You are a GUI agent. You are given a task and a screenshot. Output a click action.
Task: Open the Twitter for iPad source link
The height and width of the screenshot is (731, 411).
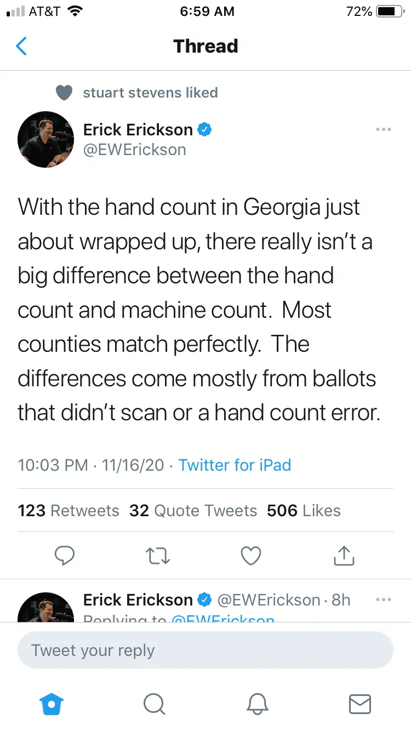235,465
